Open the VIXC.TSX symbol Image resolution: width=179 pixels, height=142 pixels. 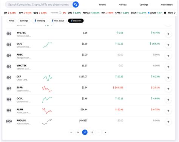(x=22, y=66)
